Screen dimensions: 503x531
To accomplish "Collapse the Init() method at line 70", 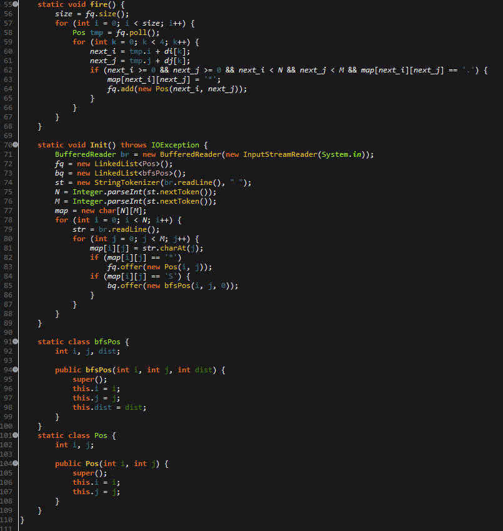I will tap(15, 145).
